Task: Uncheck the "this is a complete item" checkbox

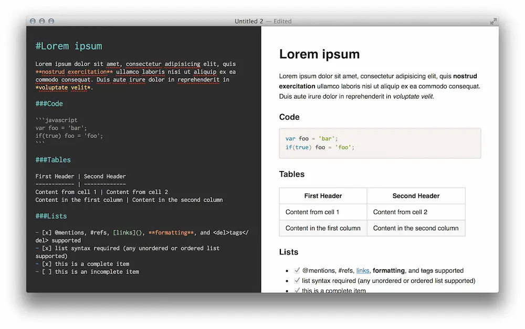Action: pyautogui.click(x=297, y=290)
